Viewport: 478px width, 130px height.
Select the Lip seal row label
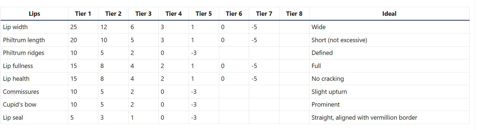coord(13,117)
